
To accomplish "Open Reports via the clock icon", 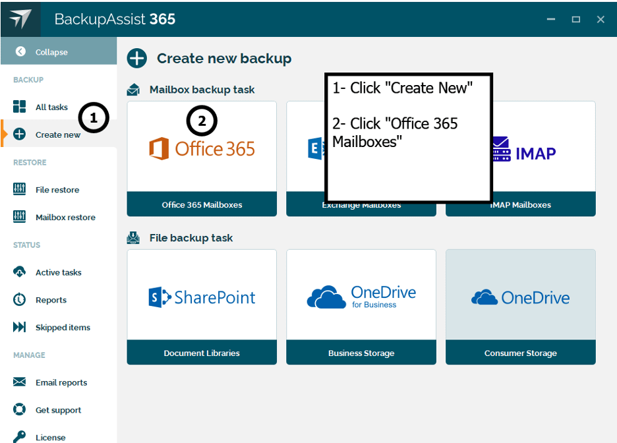I will tap(19, 300).
